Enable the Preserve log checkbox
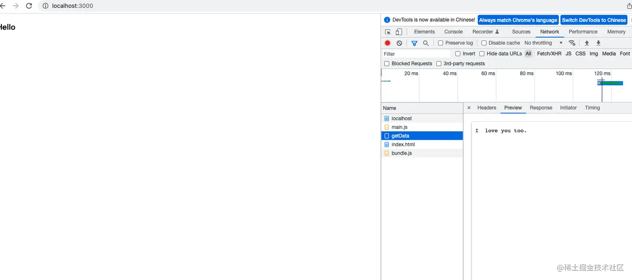 (441, 43)
